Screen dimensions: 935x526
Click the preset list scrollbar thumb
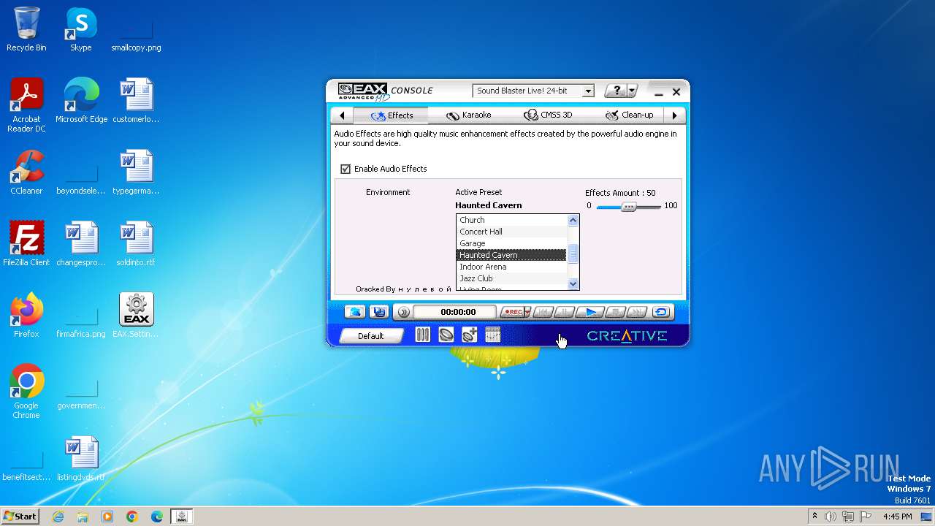click(573, 254)
